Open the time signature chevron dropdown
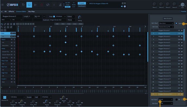The image size is (187, 107). 44,16
